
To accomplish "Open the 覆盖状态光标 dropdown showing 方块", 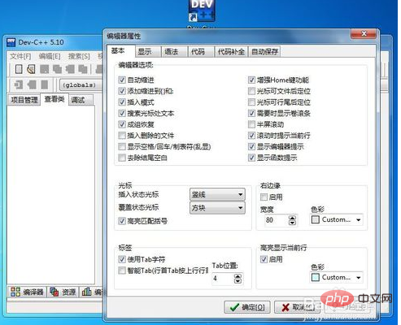I will point(217,208).
